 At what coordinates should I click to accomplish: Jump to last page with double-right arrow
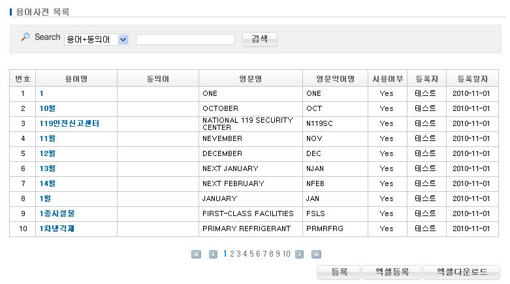(x=316, y=255)
